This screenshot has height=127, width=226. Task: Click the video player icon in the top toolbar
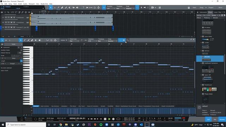[x=160, y=7]
